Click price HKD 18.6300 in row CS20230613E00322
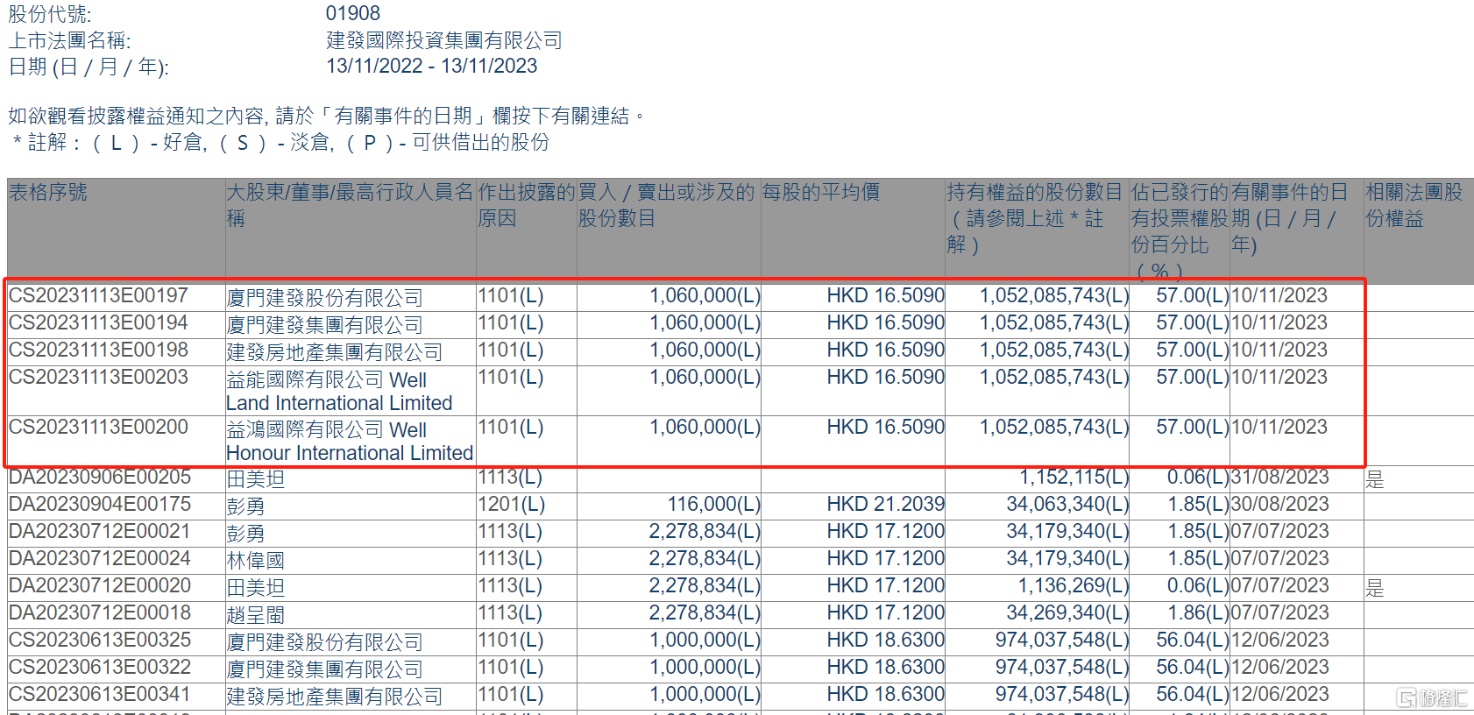Screen dimensions: 1474x715 (x=886, y=668)
